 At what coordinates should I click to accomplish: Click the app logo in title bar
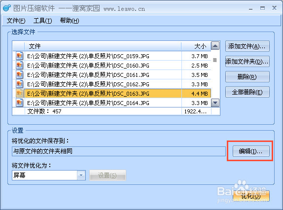(7, 8)
